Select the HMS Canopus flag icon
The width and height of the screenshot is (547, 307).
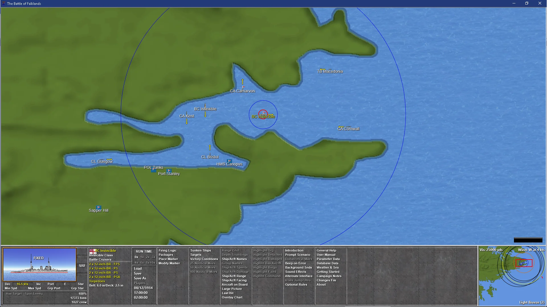point(229,161)
